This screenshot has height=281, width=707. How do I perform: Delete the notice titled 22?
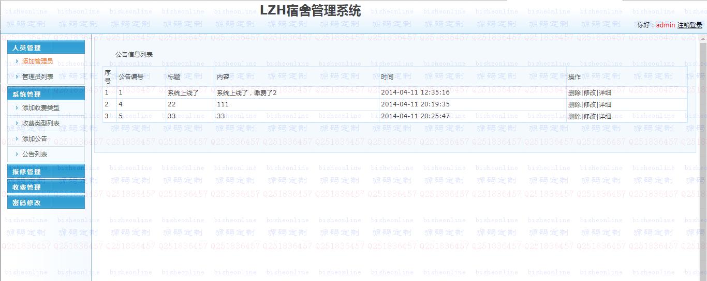[575, 104]
